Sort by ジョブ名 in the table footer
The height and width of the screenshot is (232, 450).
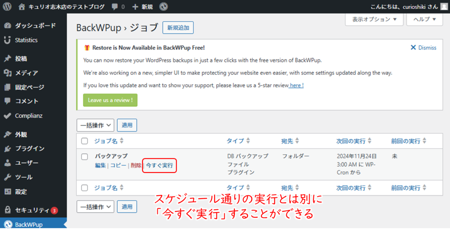click(109, 188)
